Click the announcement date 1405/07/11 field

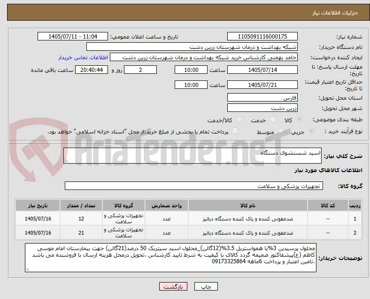coord(73,36)
